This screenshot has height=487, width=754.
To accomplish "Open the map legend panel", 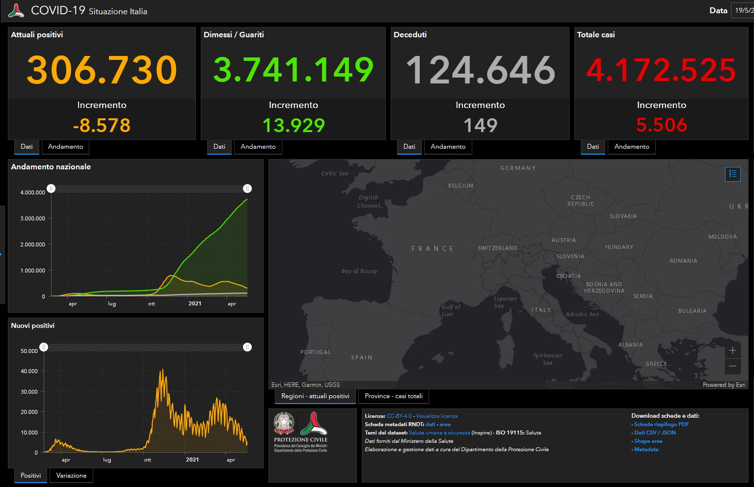I will coord(732,174).
